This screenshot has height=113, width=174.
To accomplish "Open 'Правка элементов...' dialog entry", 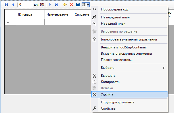I will click(129, 60).
